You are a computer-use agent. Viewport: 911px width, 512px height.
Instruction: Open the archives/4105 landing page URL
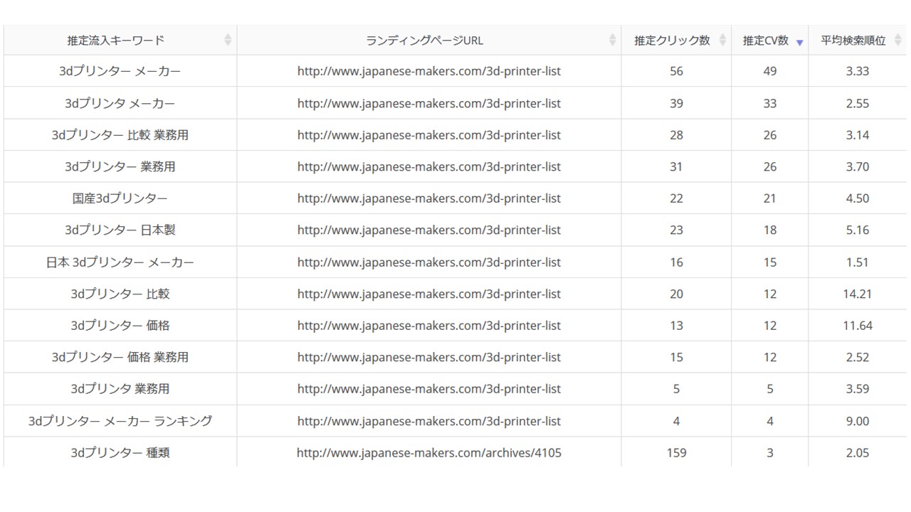tap(429, 452)
